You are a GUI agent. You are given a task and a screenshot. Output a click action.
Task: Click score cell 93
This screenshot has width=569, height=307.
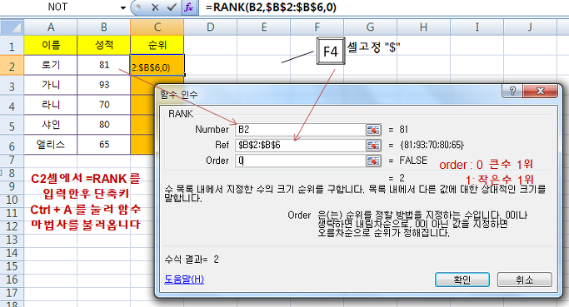pyautogui.click(x=104, y=85)
